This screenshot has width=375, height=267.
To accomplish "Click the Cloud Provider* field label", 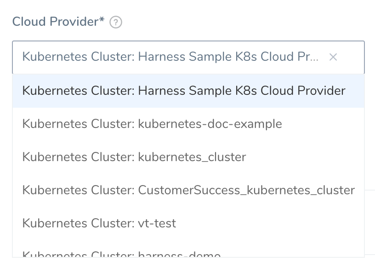I will (x=58, y=22).
